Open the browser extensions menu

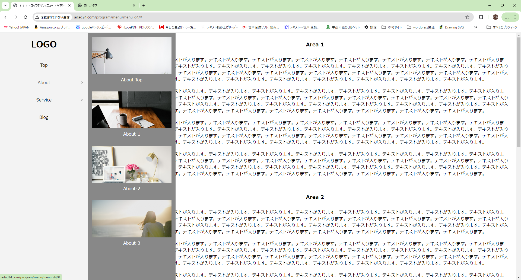point(481,17)
